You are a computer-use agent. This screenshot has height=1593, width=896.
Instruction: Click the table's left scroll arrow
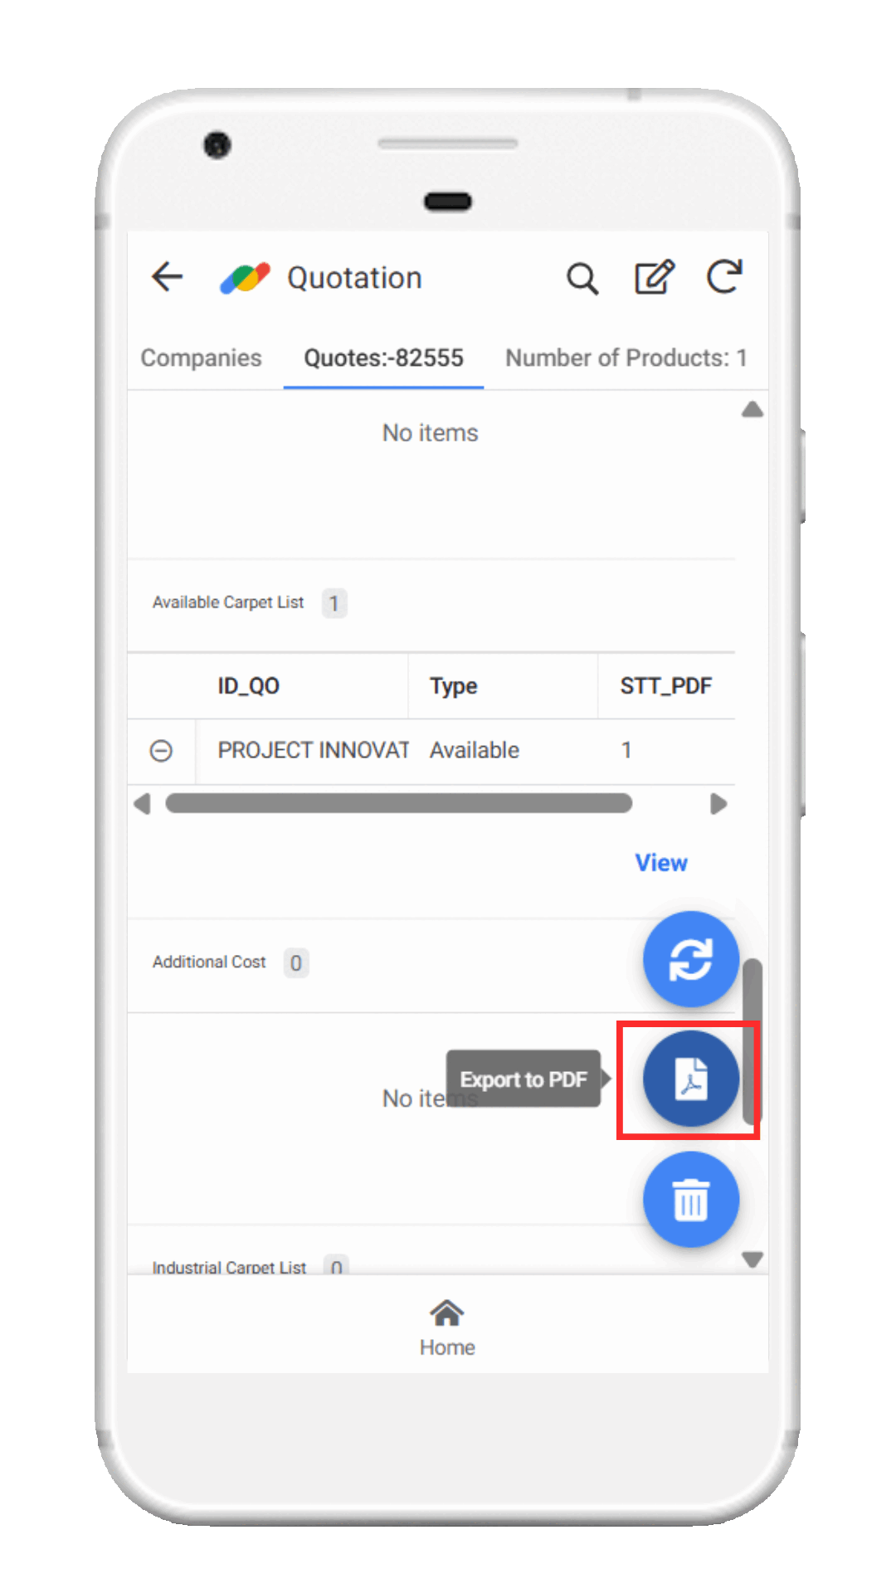tap(142, 804)
